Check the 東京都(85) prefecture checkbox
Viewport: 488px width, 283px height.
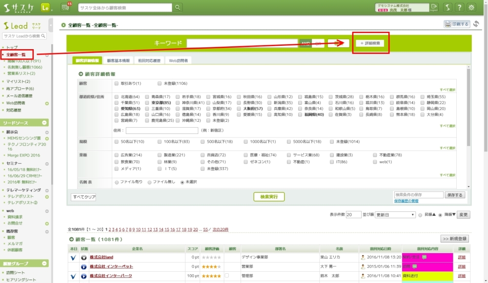tap(147, 103)
